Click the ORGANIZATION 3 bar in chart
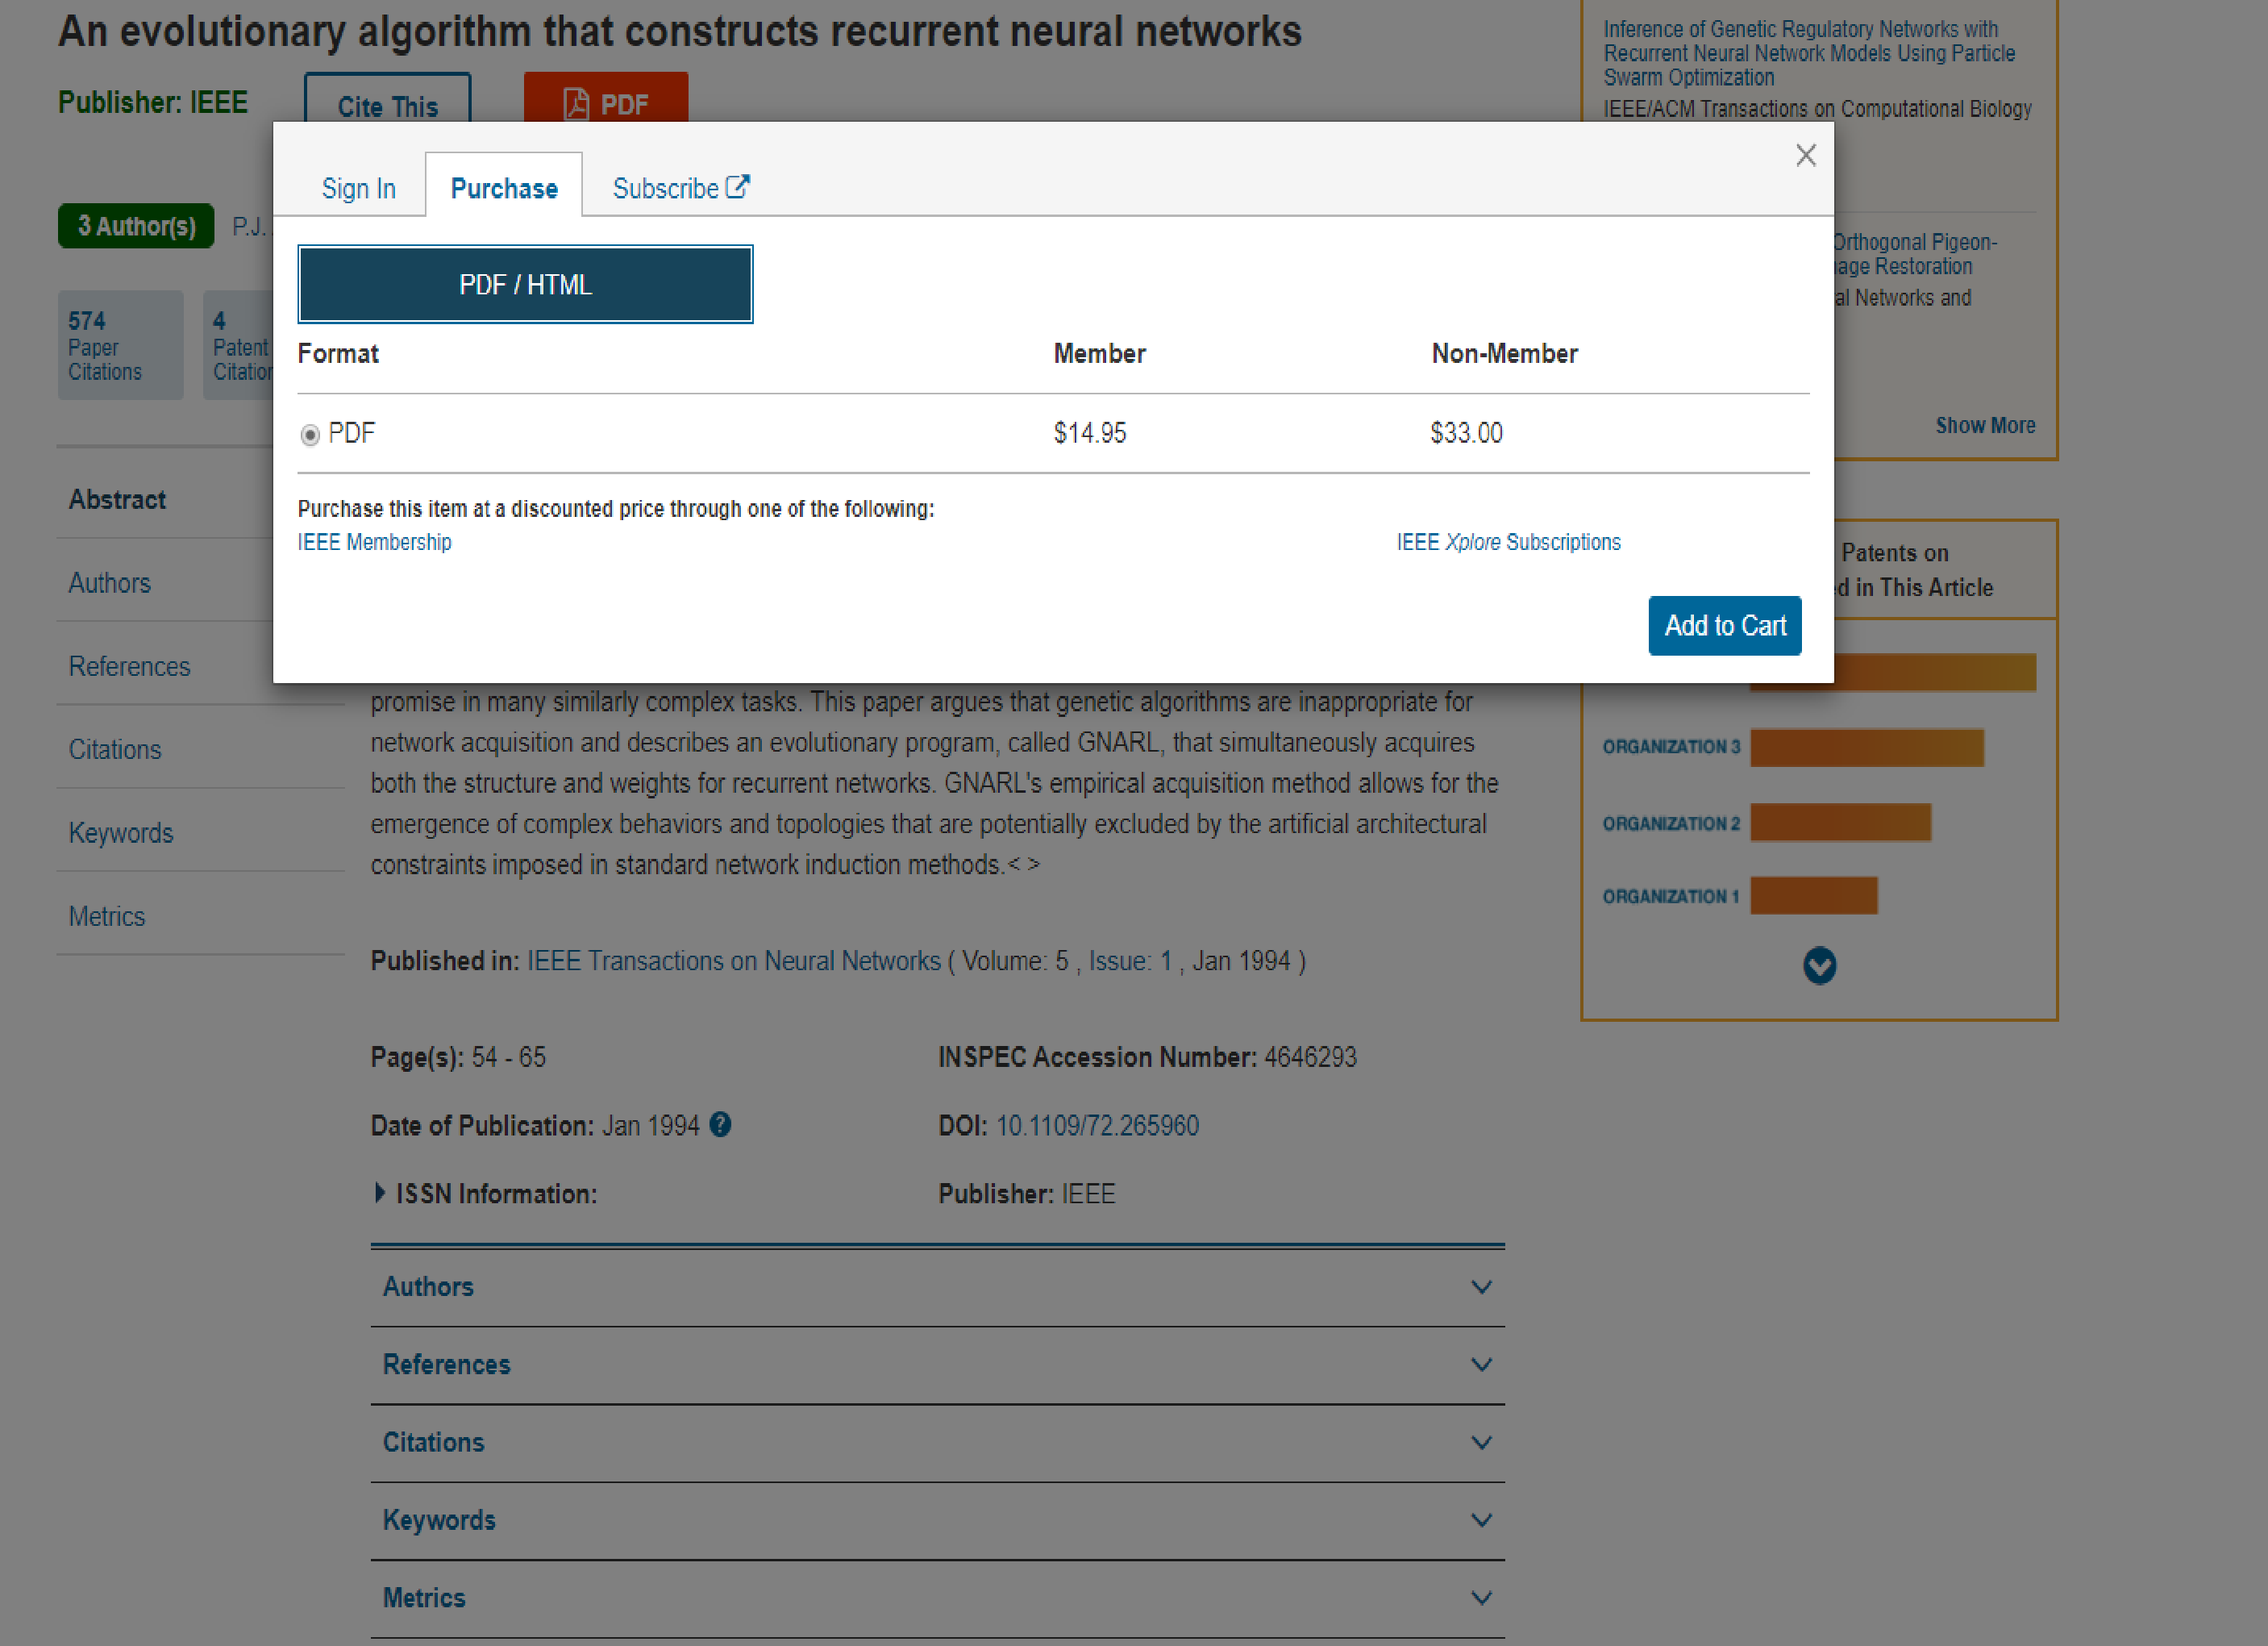This screenshot has height=1646, width=2268. tap(1866, 748)
